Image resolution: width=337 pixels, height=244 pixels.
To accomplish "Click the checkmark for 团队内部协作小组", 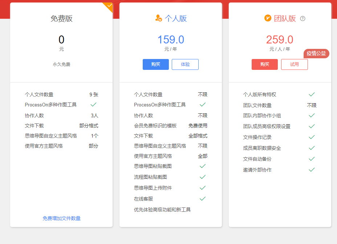I will tap(312, 115).
